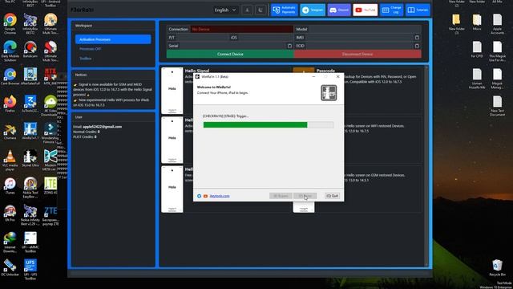
Task: Open the UFI UFS ToolBox desktop icon
Action: click(30, 270)
